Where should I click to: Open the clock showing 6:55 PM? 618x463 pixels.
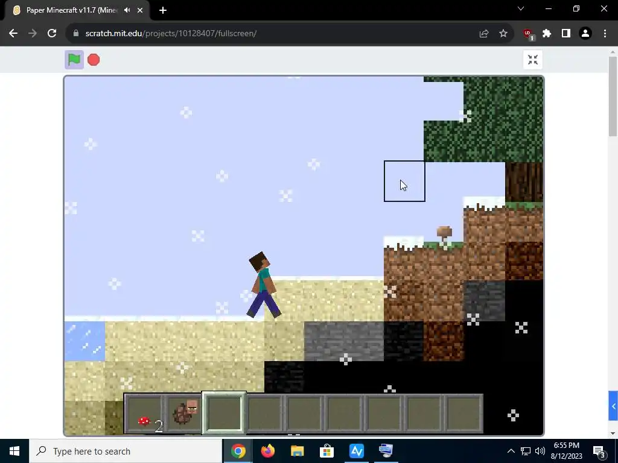566,451
